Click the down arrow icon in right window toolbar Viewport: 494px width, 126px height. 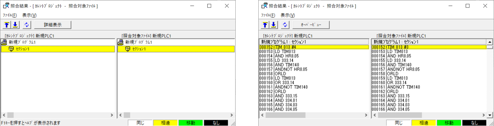click(x=274, y=25)
